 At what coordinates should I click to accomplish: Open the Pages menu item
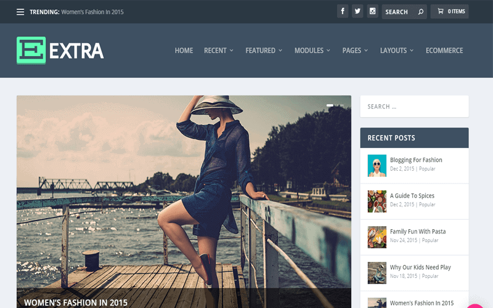coord(351,51)
